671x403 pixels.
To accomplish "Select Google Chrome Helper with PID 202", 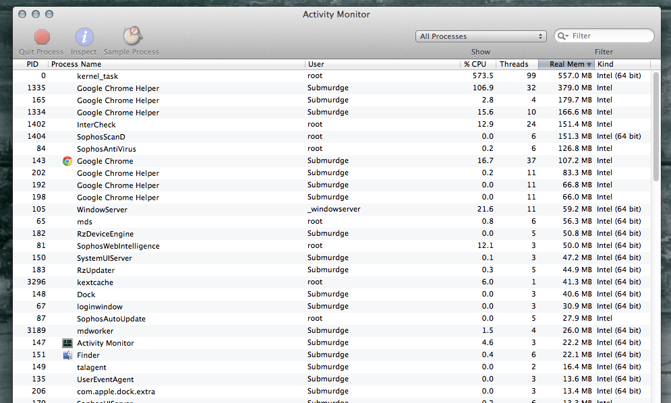I will [332, 173].
